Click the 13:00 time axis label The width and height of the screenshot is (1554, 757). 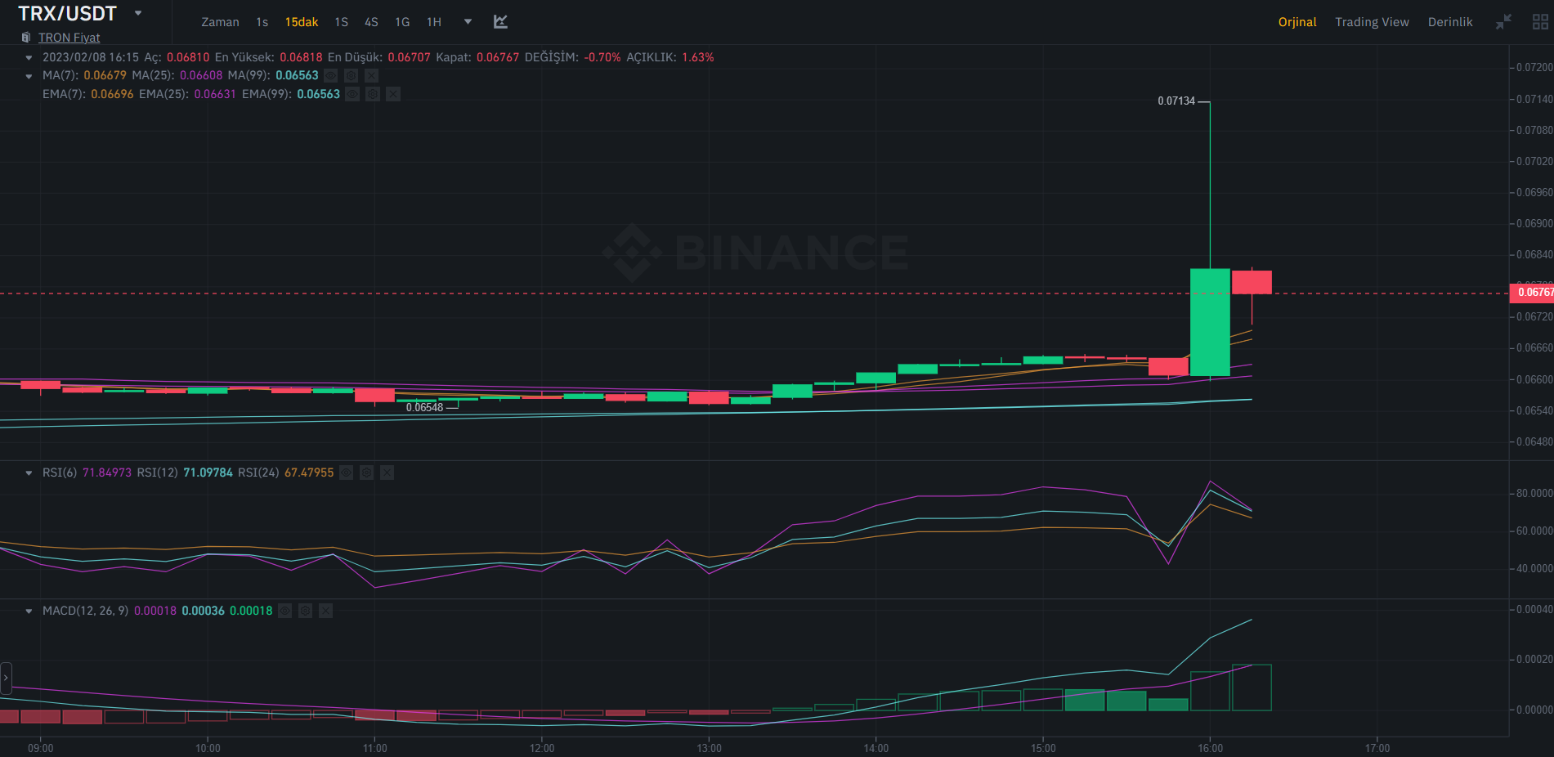709,748
